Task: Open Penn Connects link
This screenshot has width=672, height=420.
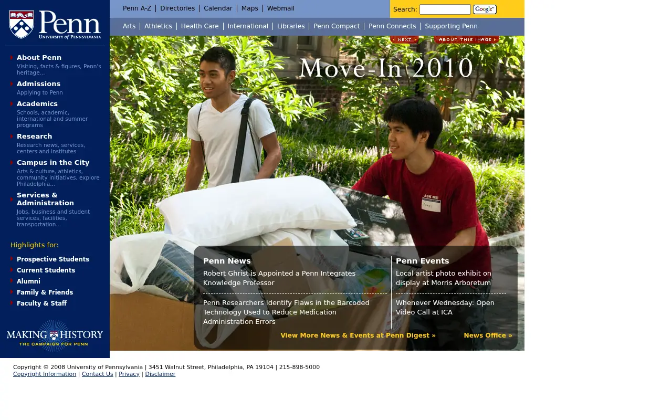Action: pyautogui.click(x=392, y=26)
